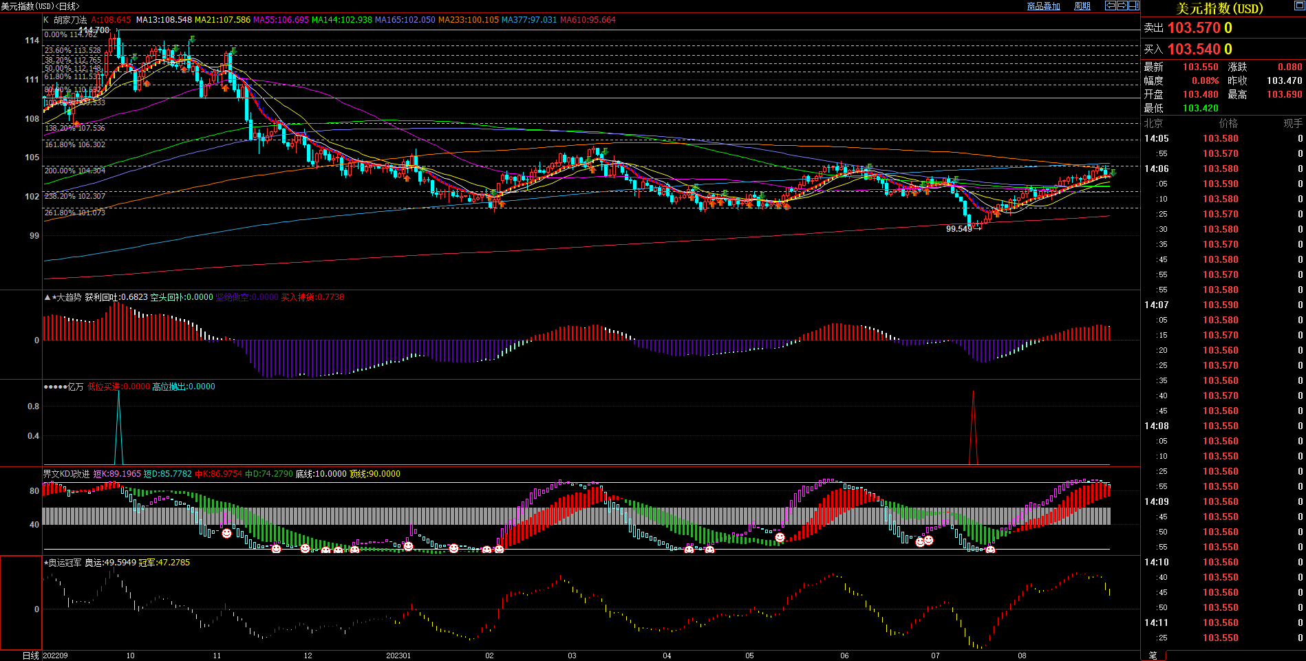Click a smiley buy signal in KD panel
1306x661 pixels.
point(226,533)
